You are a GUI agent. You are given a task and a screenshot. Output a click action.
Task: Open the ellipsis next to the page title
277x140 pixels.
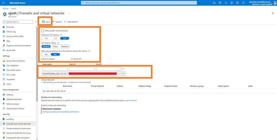pos(69,13)
